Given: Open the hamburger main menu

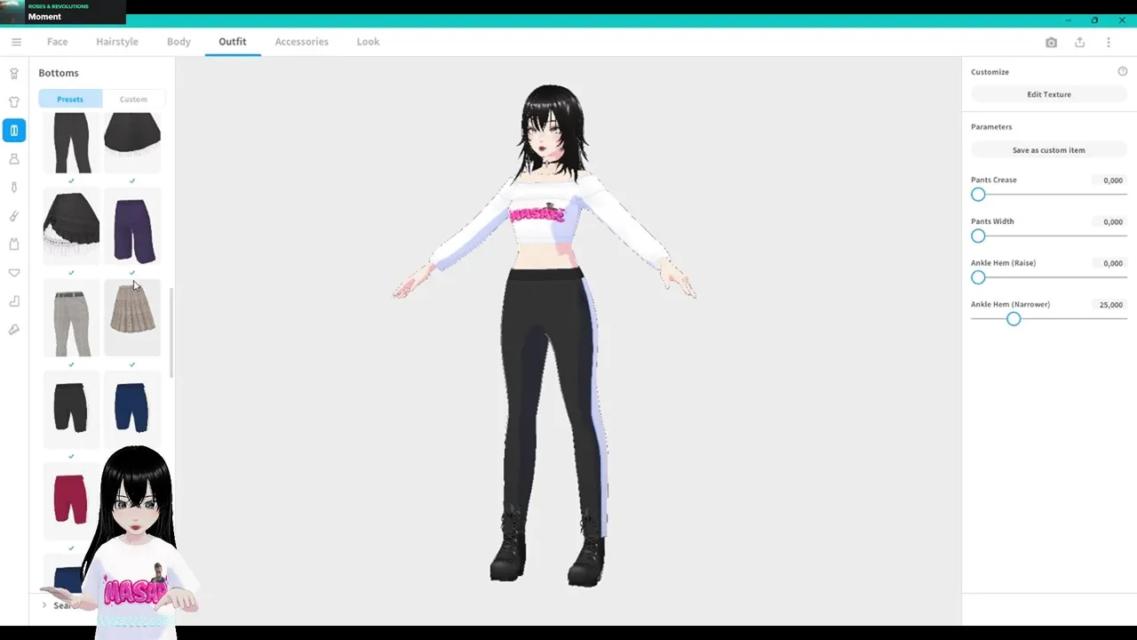Looking at the screenshot, I should pyautogui.click(x=16, y=42).
